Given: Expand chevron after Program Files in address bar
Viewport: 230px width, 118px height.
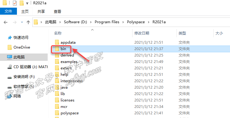Looking at the screenshot, I should [x=123, y=22].
